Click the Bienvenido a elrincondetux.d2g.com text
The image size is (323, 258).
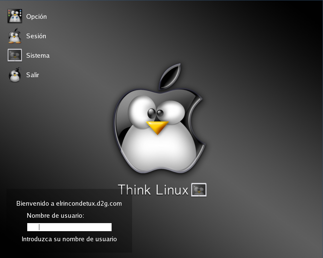69,204
